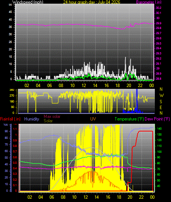Select the 5 windspeed axis value
The height and width of the screenshot is (202, 171).
[11, 72]
